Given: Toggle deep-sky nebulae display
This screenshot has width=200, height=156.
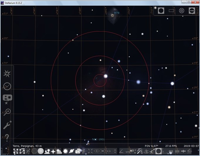Looking at the screenshot, I should tap(65, 151).
